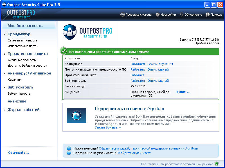Collapse the Проактивная защита section arrow
Screen dimensions: 225x168
click(x=4, y=54)
